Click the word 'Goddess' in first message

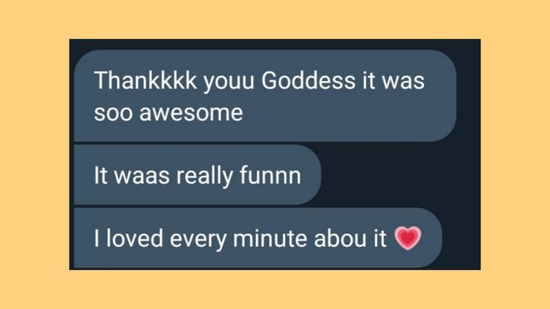click(x=309, y=80)
